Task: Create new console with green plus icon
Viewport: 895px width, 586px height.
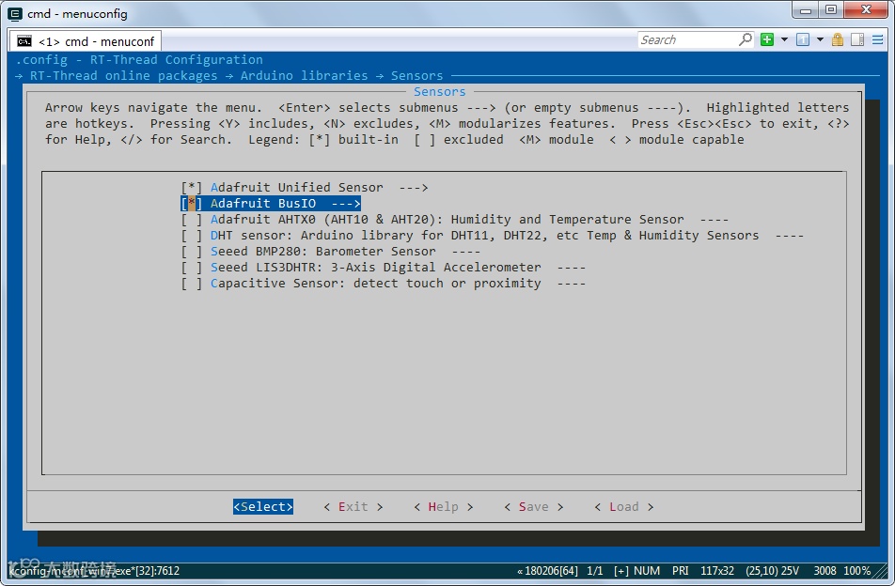Action: coord(767,39)
